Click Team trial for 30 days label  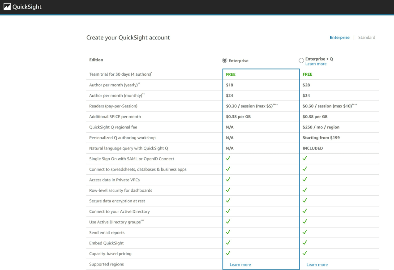[120, 74]
